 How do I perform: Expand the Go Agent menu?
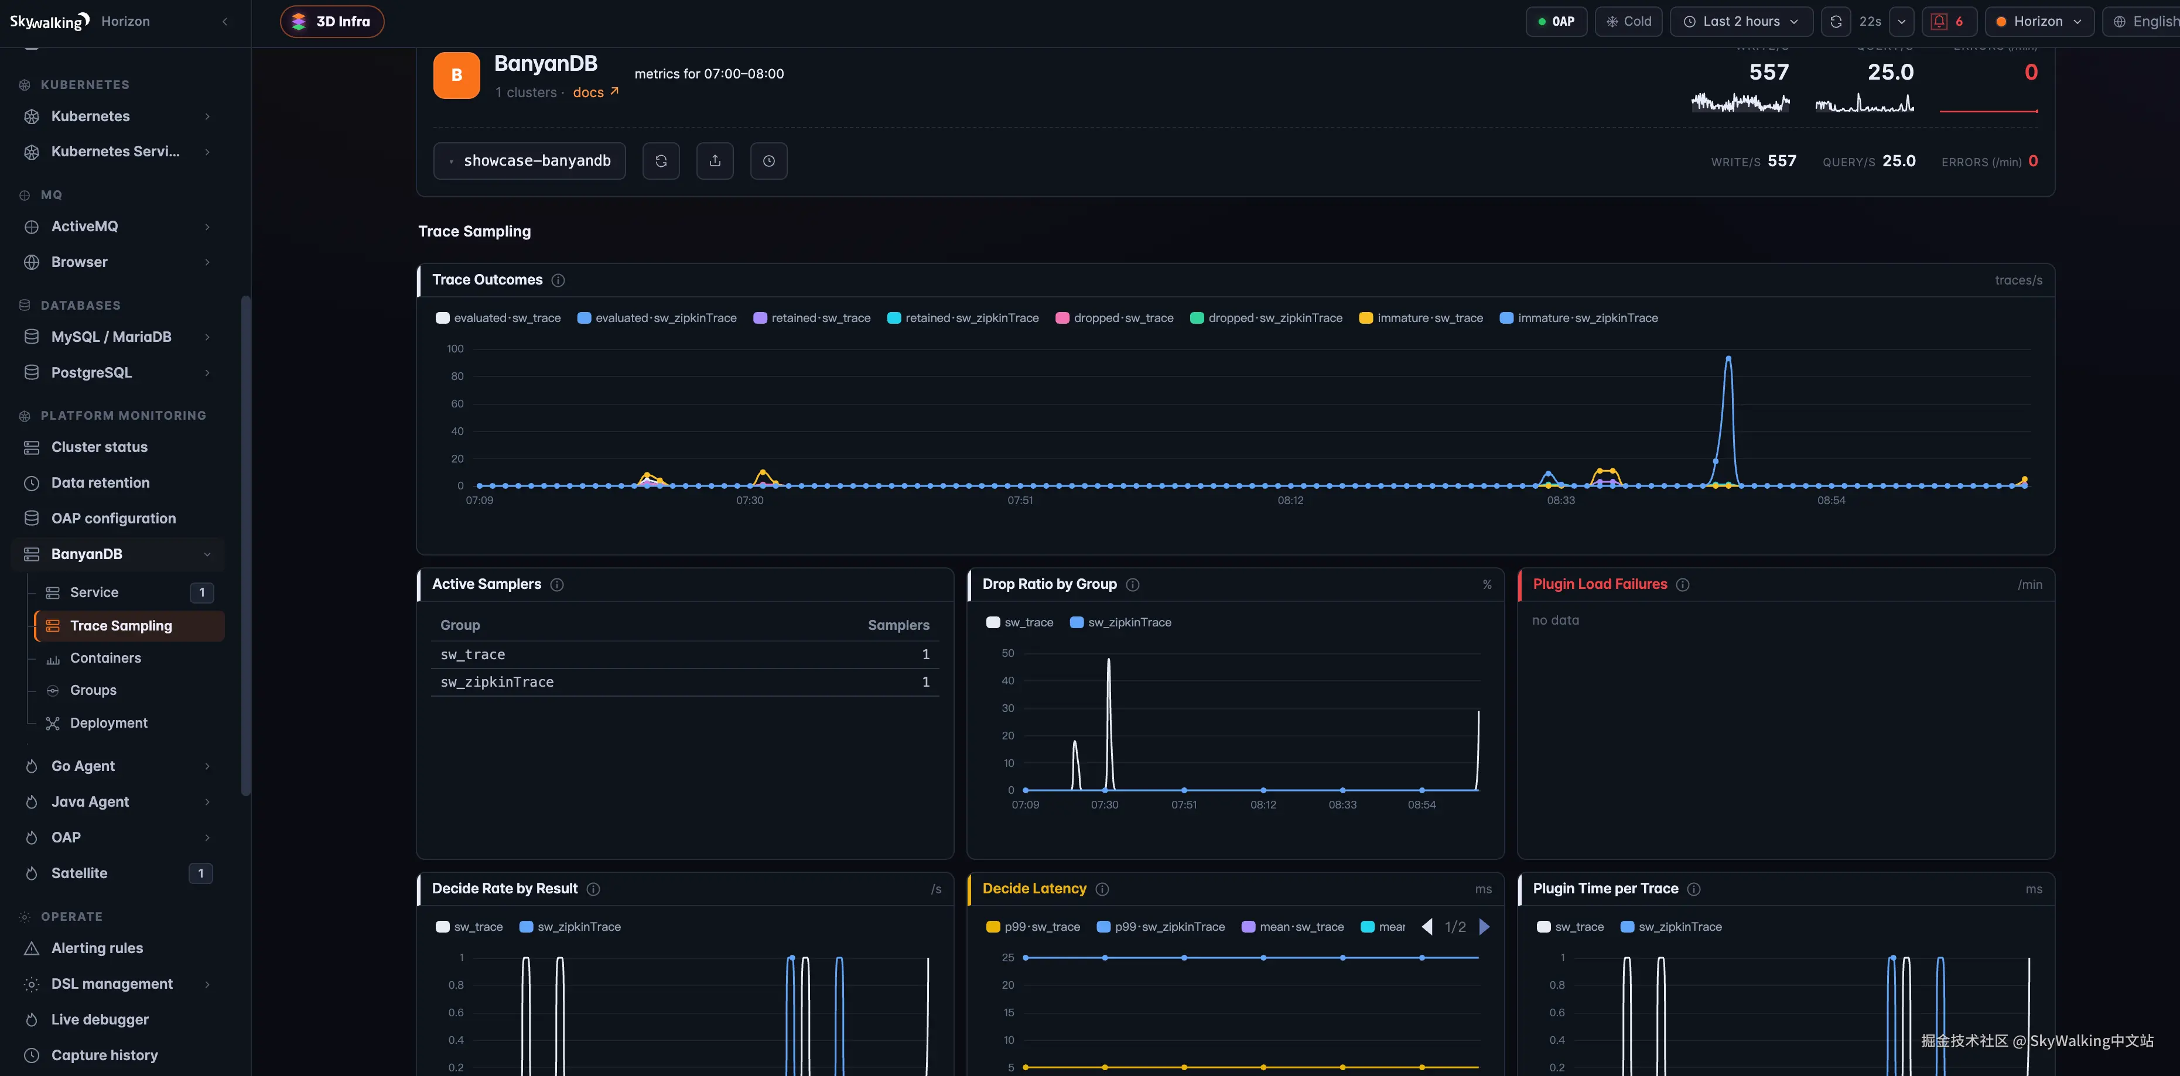point(118,766)
